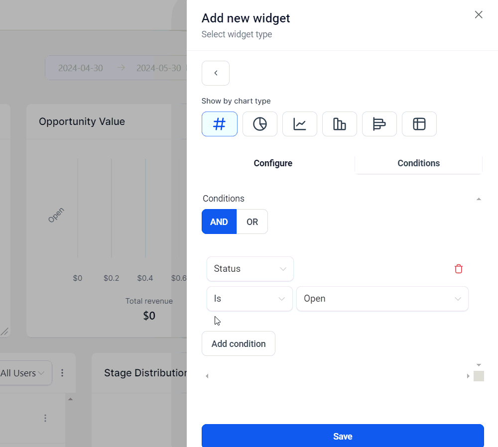Select the vertical bar chart icon

[340, 124]
